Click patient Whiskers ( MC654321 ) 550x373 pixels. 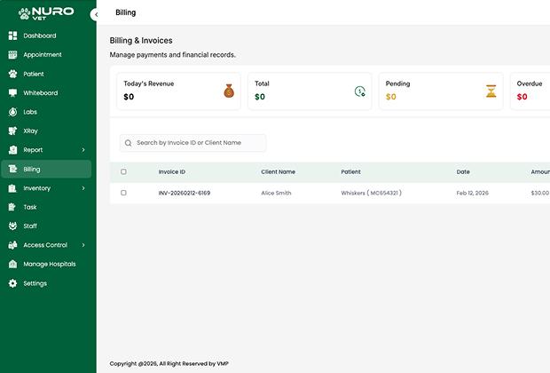coord(372,193)
